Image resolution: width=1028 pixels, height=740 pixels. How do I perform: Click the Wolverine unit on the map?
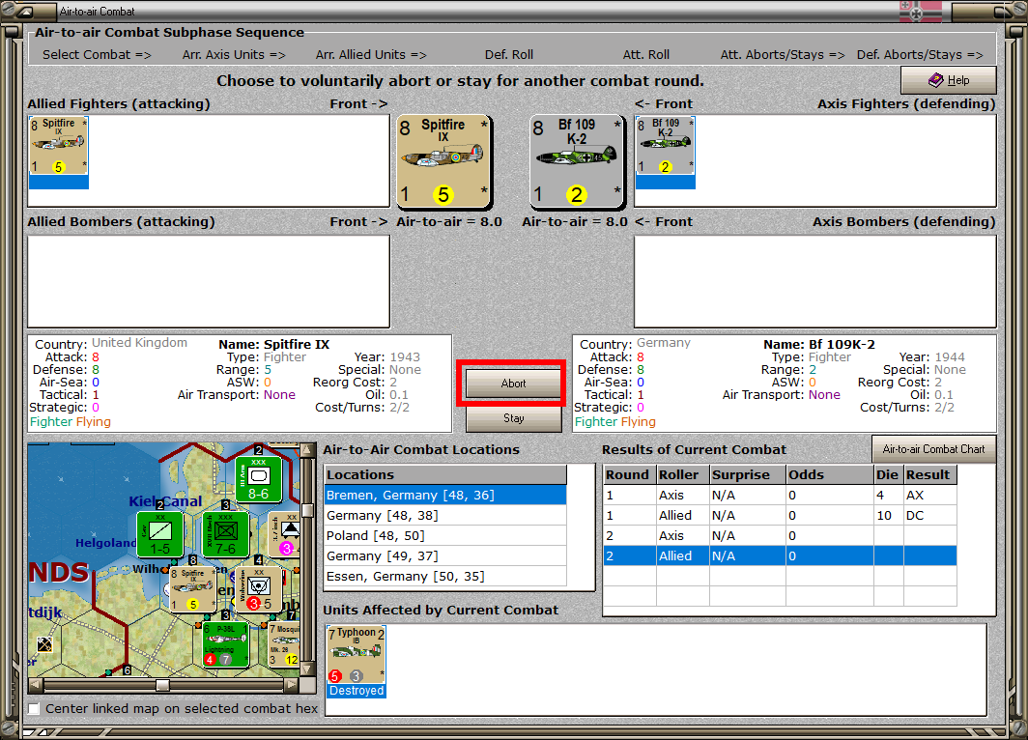click(x=258, y=589)
